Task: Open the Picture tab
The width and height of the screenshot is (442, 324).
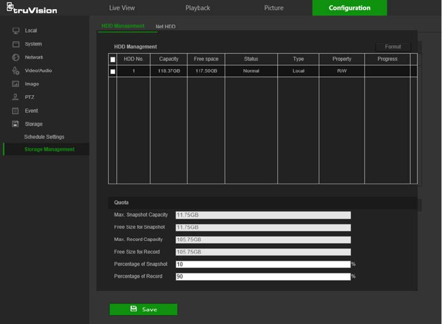Action: coord(274,8)
